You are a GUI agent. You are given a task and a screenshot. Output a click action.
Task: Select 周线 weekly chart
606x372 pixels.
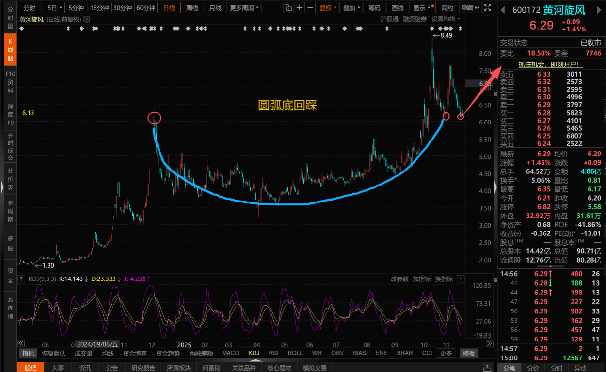coord(192,8)
